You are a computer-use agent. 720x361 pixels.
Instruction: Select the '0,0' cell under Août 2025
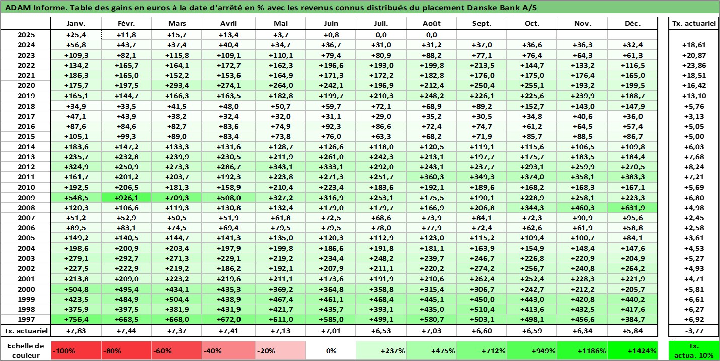pyautogui.click(x=431, y=35)
